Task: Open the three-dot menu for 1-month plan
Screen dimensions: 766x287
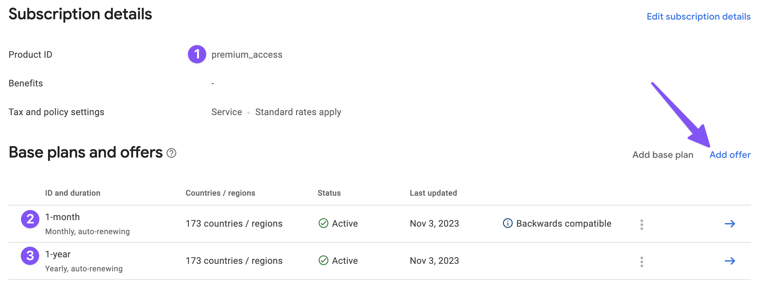Action: coord(641,224)
